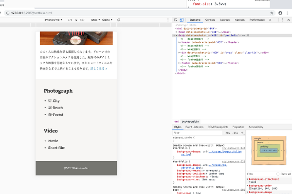Toggle the device toolbar icon
Viewport: 292px width, 194px height.
tap(182, 20)
